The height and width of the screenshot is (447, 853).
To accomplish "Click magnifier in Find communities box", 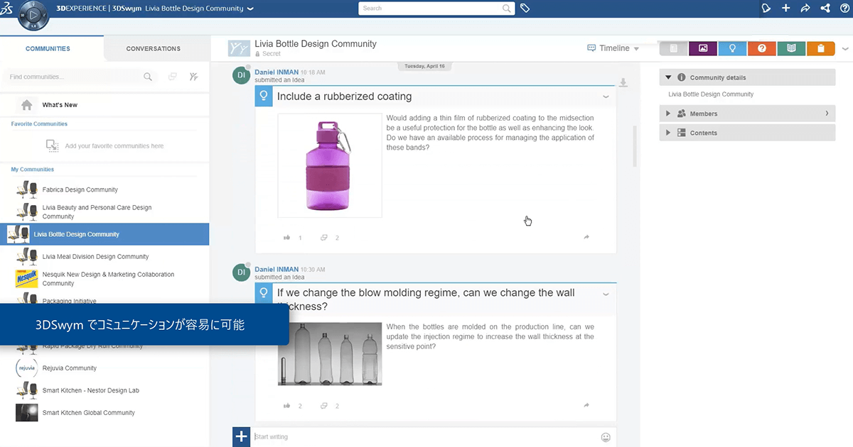I will (148, 77).
